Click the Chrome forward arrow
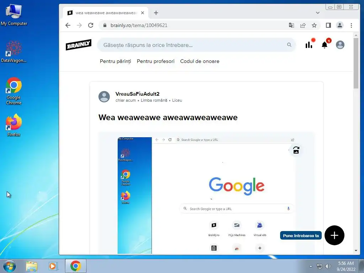Screen dimensions: 364x273 [79, 25]
